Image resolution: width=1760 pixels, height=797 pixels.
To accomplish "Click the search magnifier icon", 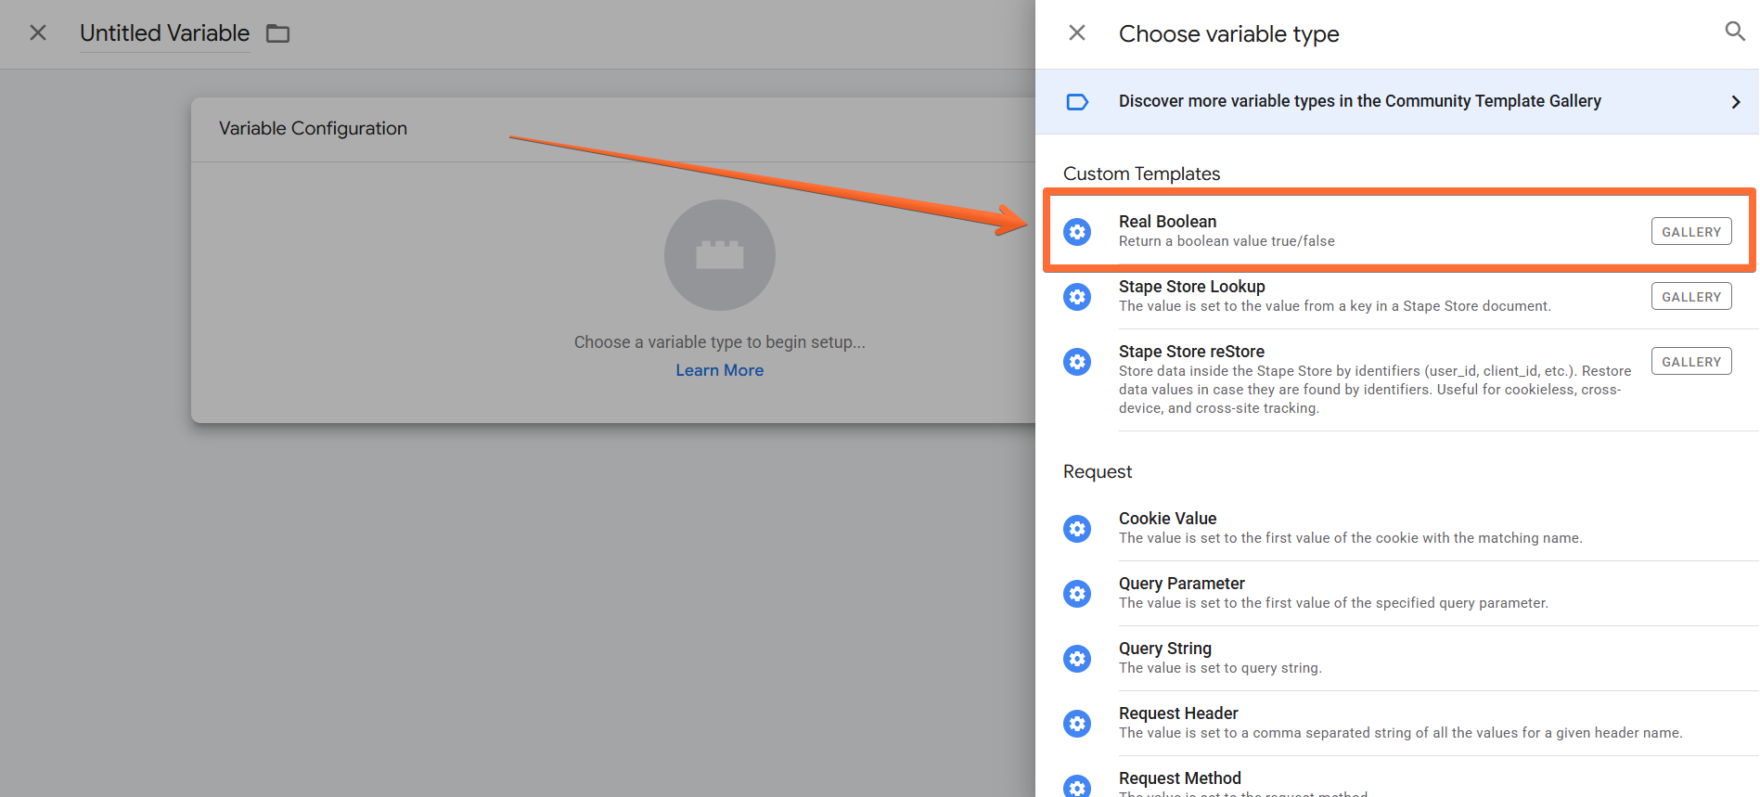I will click(1734, 32).
